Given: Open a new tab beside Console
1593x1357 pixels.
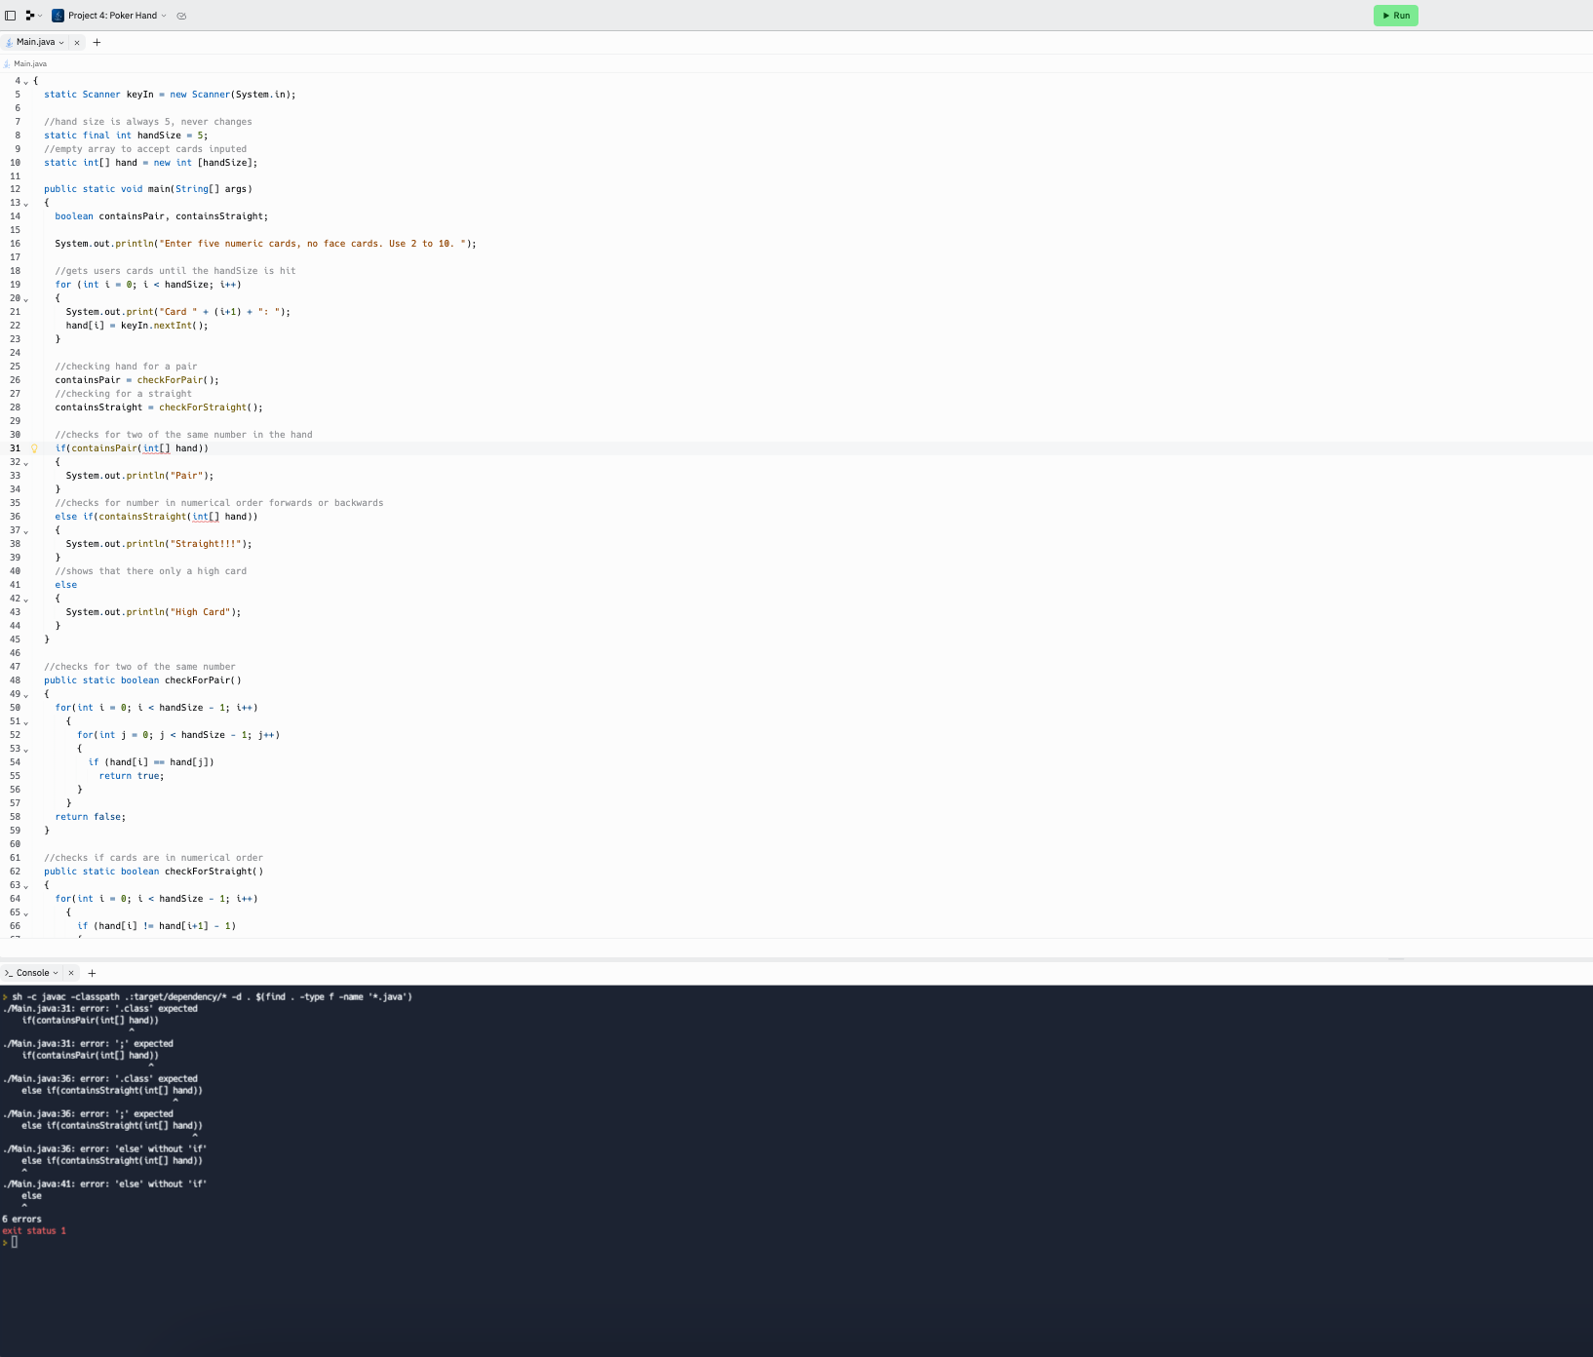Looking at the screenshot, I should pos(92,973).
